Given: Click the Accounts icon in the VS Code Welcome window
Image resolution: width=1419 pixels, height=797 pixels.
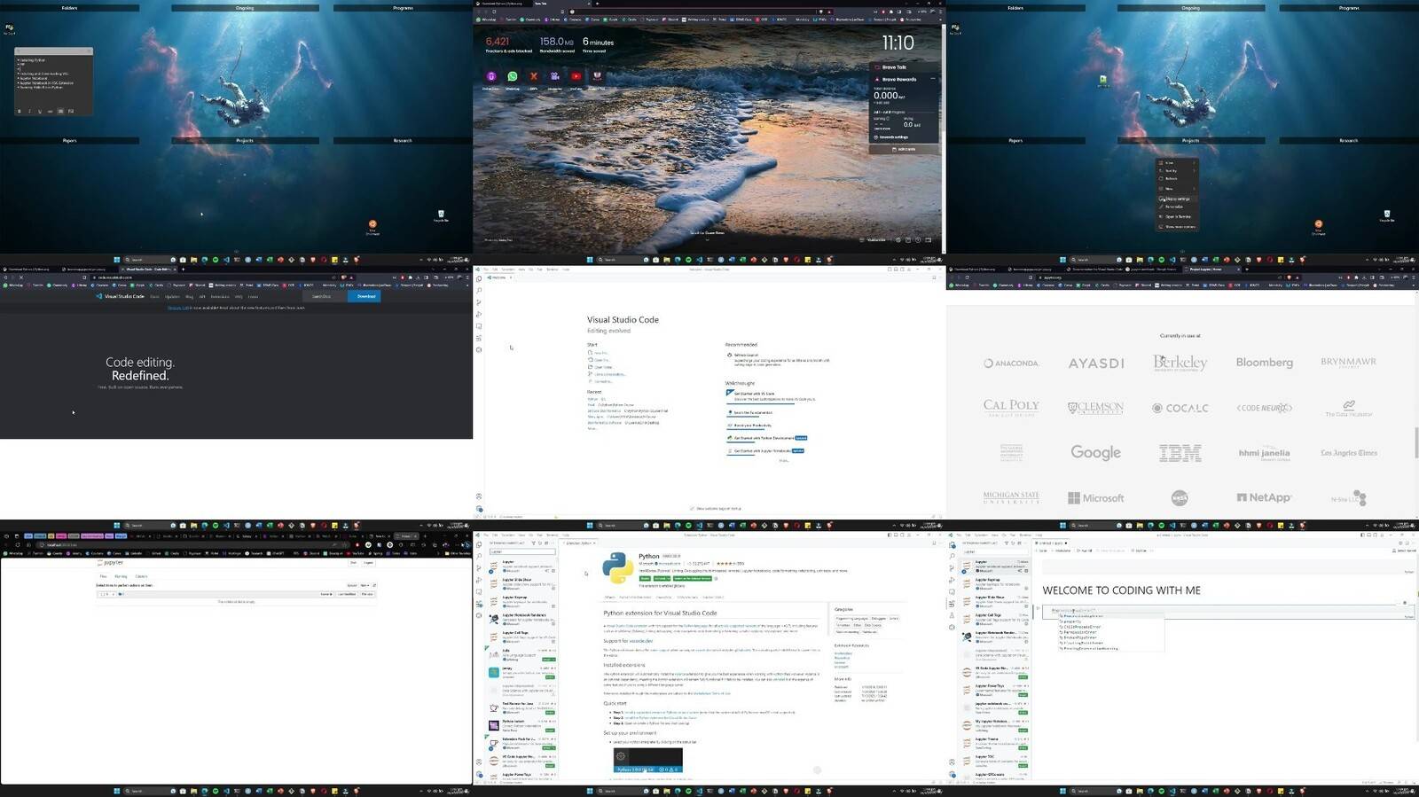Looking at the screenshot, I should [x=479, y=496].
